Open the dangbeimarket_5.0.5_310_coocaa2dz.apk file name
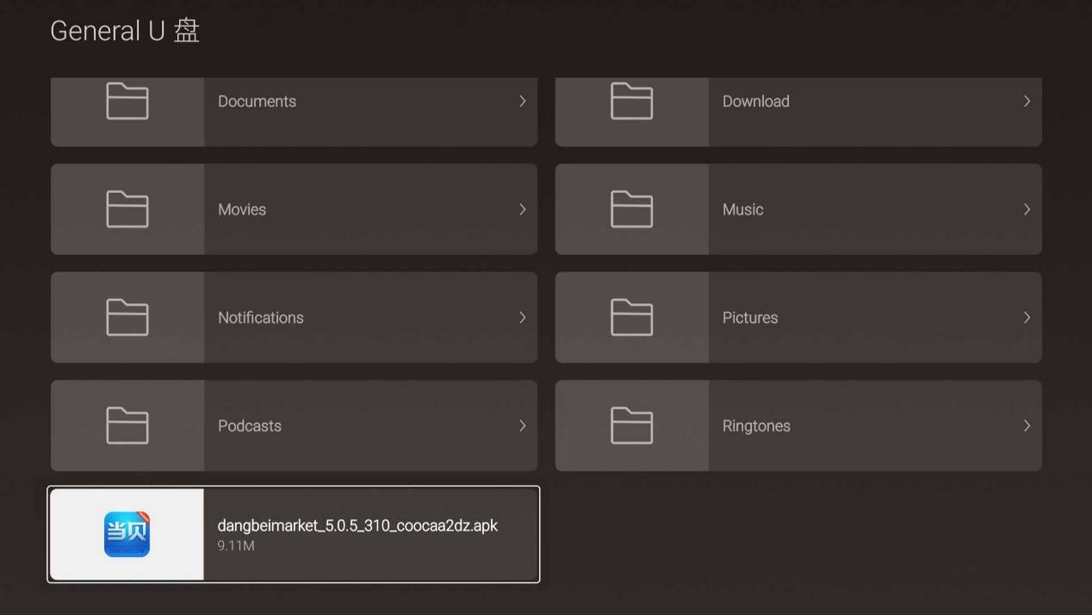Image resolution: width=1092 pixels, height=615 pixels. coord(357,525)
